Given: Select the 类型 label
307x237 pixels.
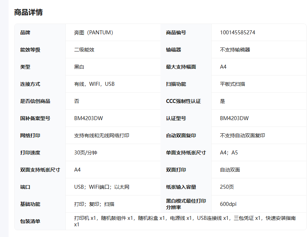Looking at the screenshot, I should [25, 67].
